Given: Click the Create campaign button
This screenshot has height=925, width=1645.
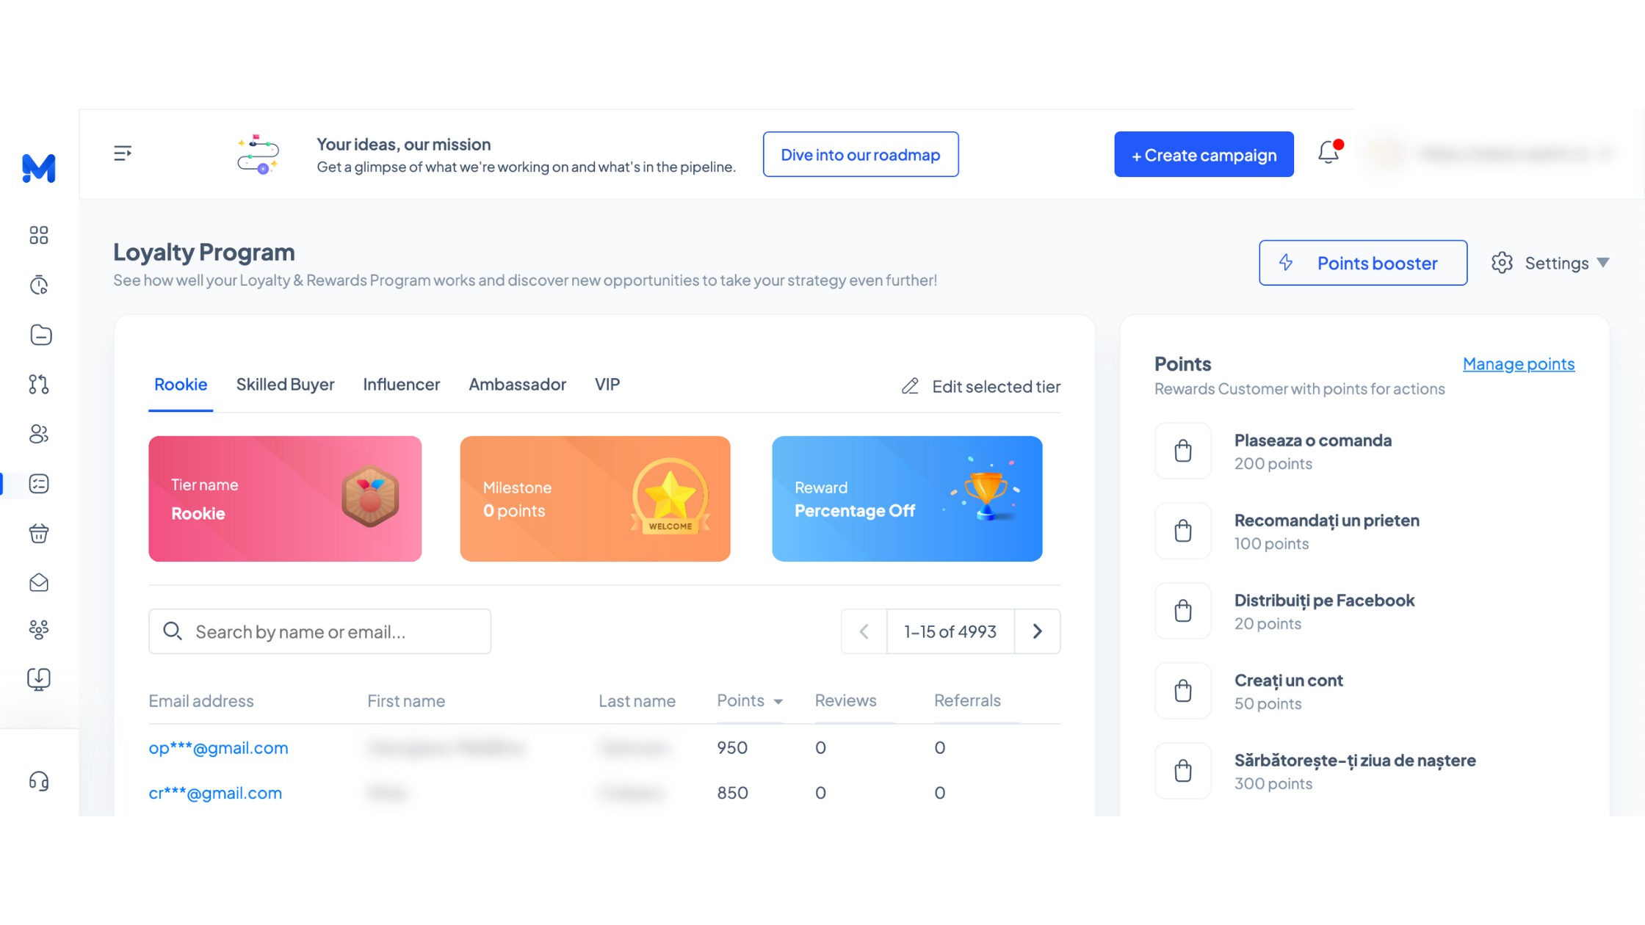Looking at the screenshot, I should (x=1204, y=155).
